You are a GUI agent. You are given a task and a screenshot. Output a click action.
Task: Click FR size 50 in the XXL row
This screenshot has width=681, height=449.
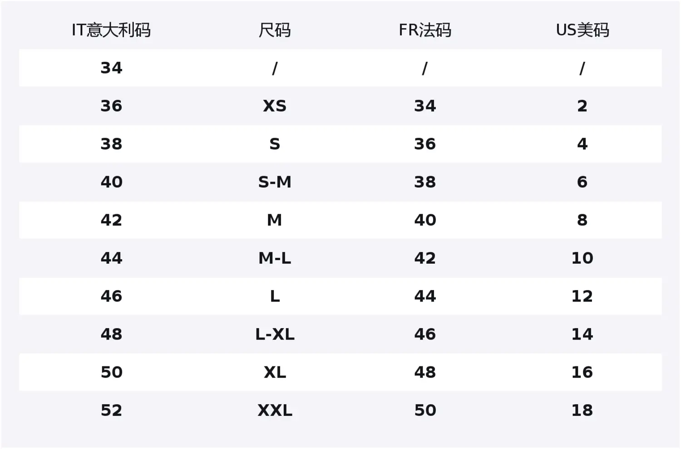click(x=425, y=410)
